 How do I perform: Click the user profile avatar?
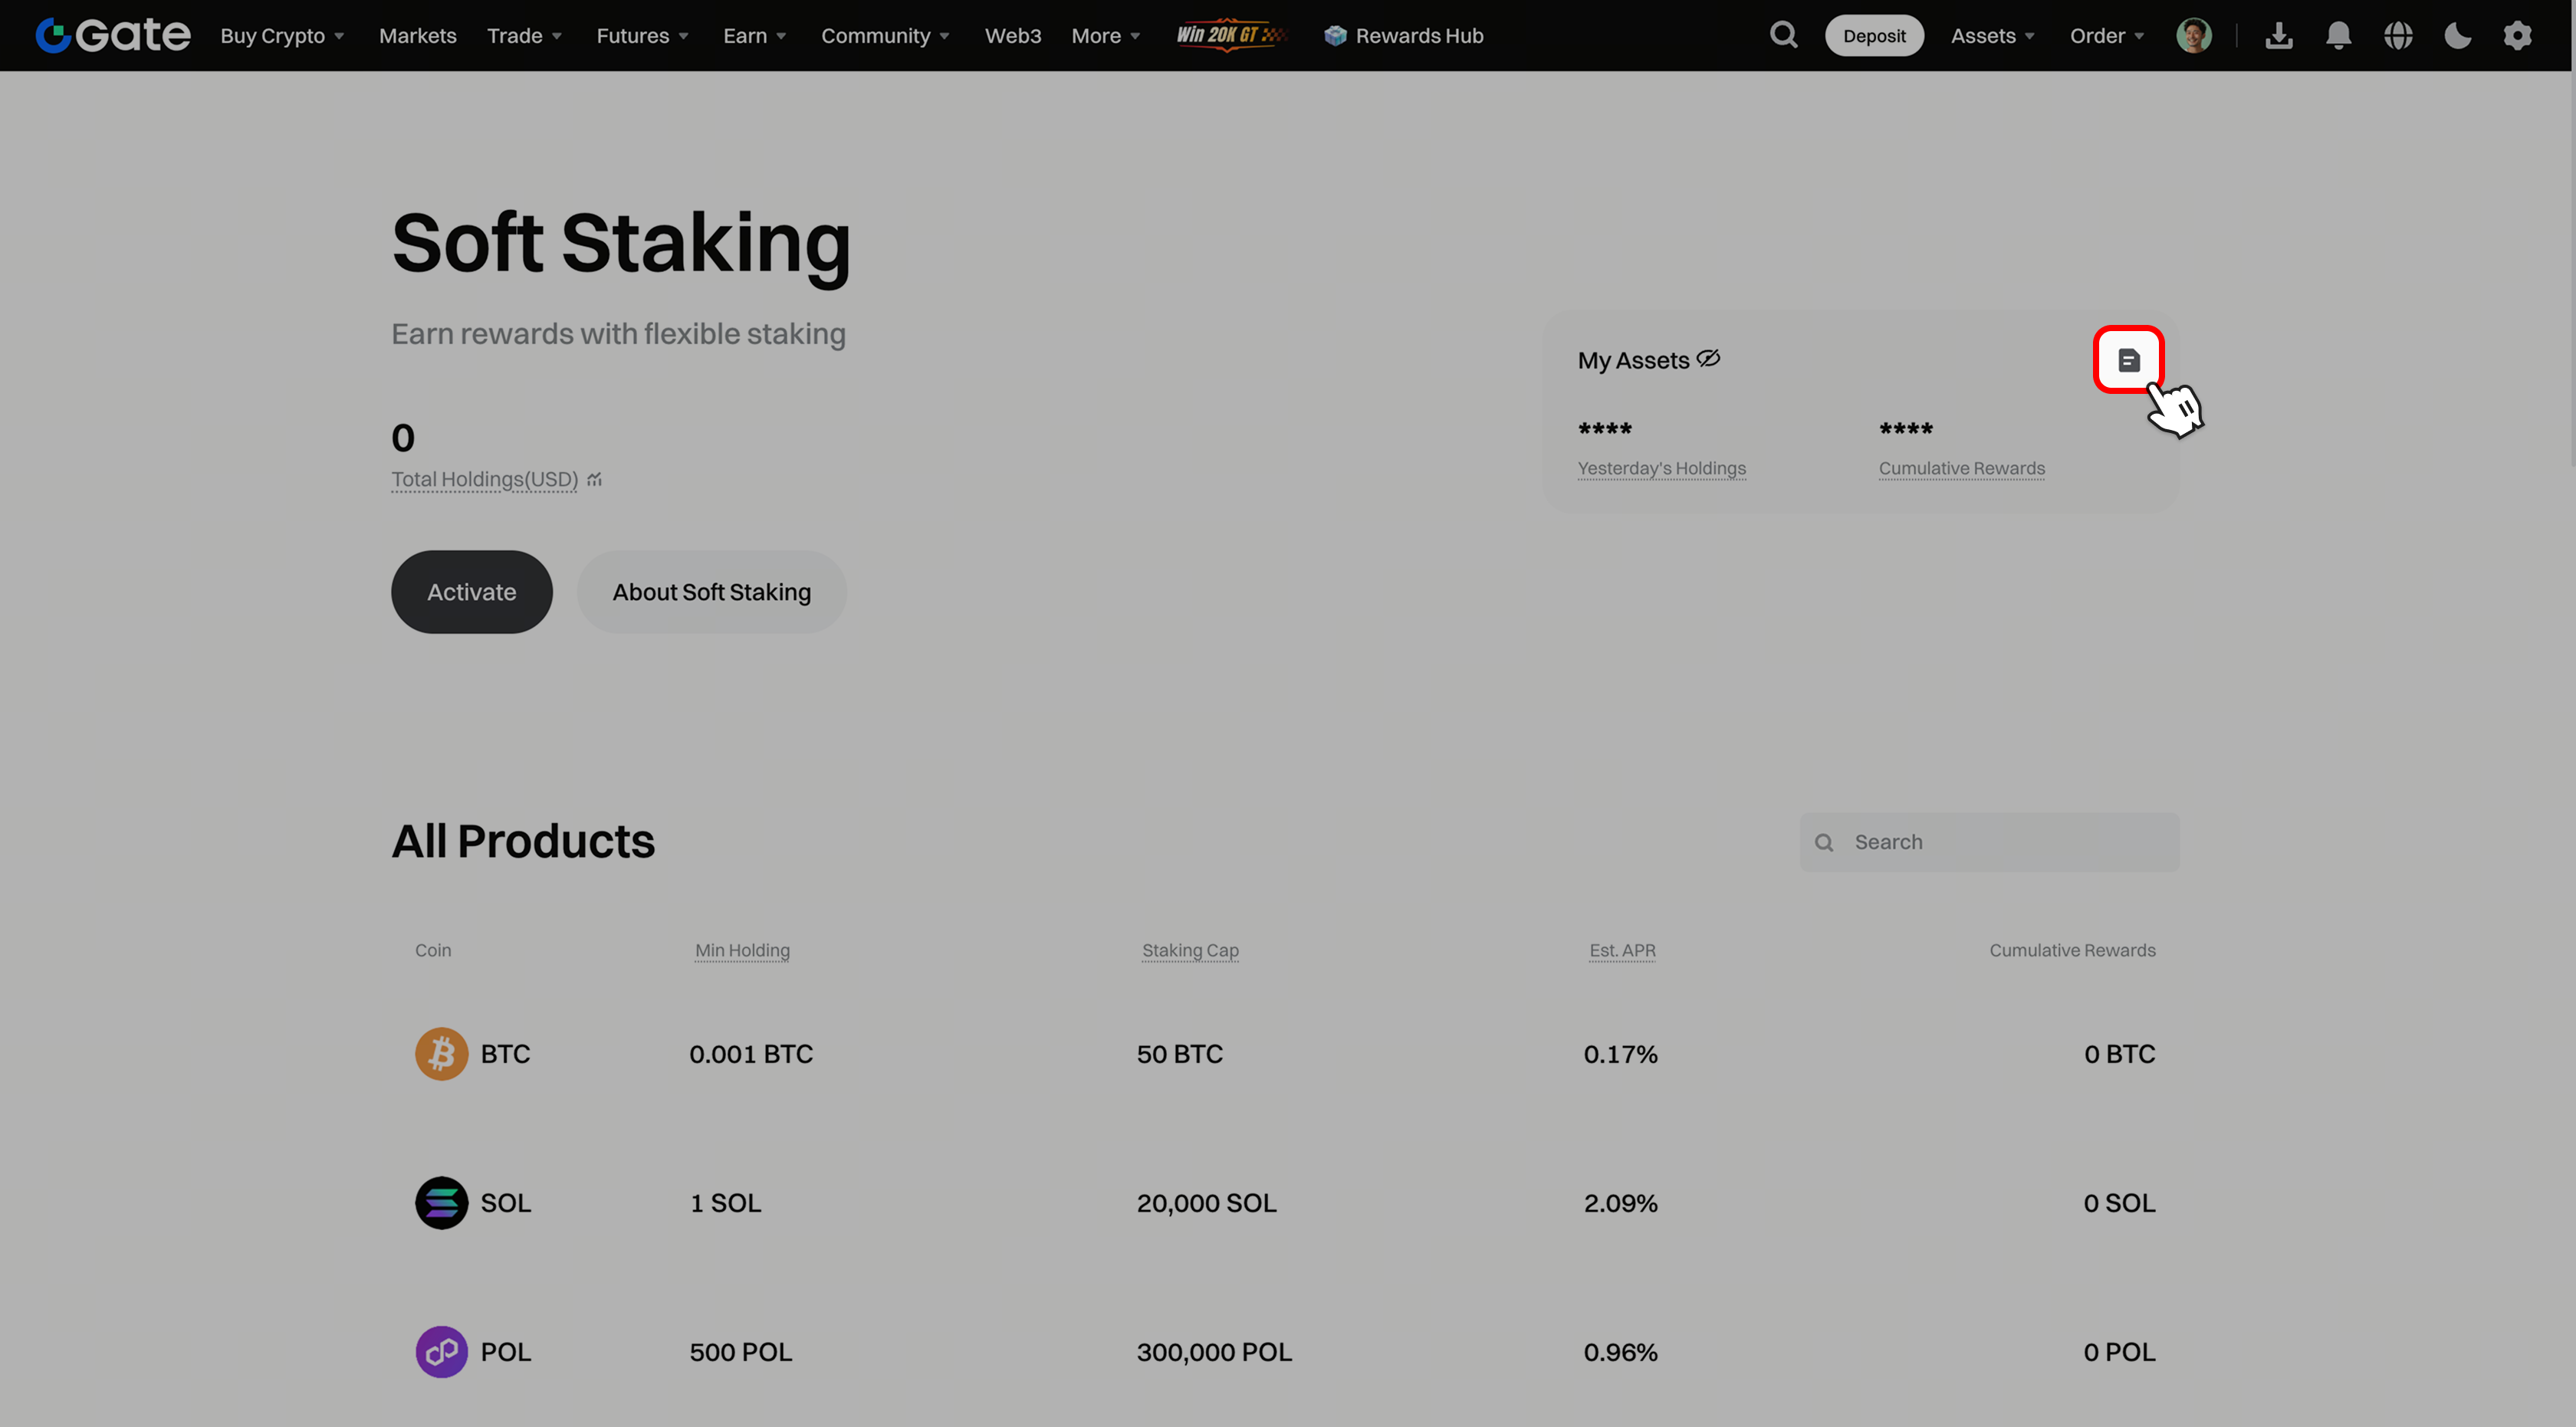(x=2193, y=35)
